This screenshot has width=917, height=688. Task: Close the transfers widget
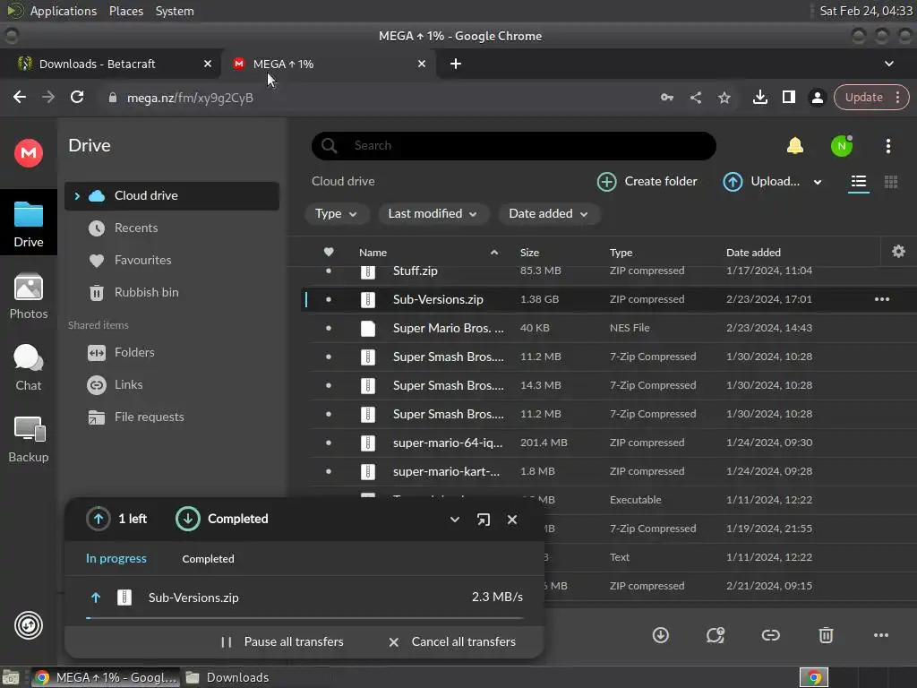pos(511,520)
